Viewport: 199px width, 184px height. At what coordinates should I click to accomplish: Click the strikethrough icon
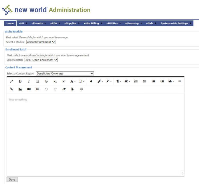pyautogui.click(x=46, y=81)
